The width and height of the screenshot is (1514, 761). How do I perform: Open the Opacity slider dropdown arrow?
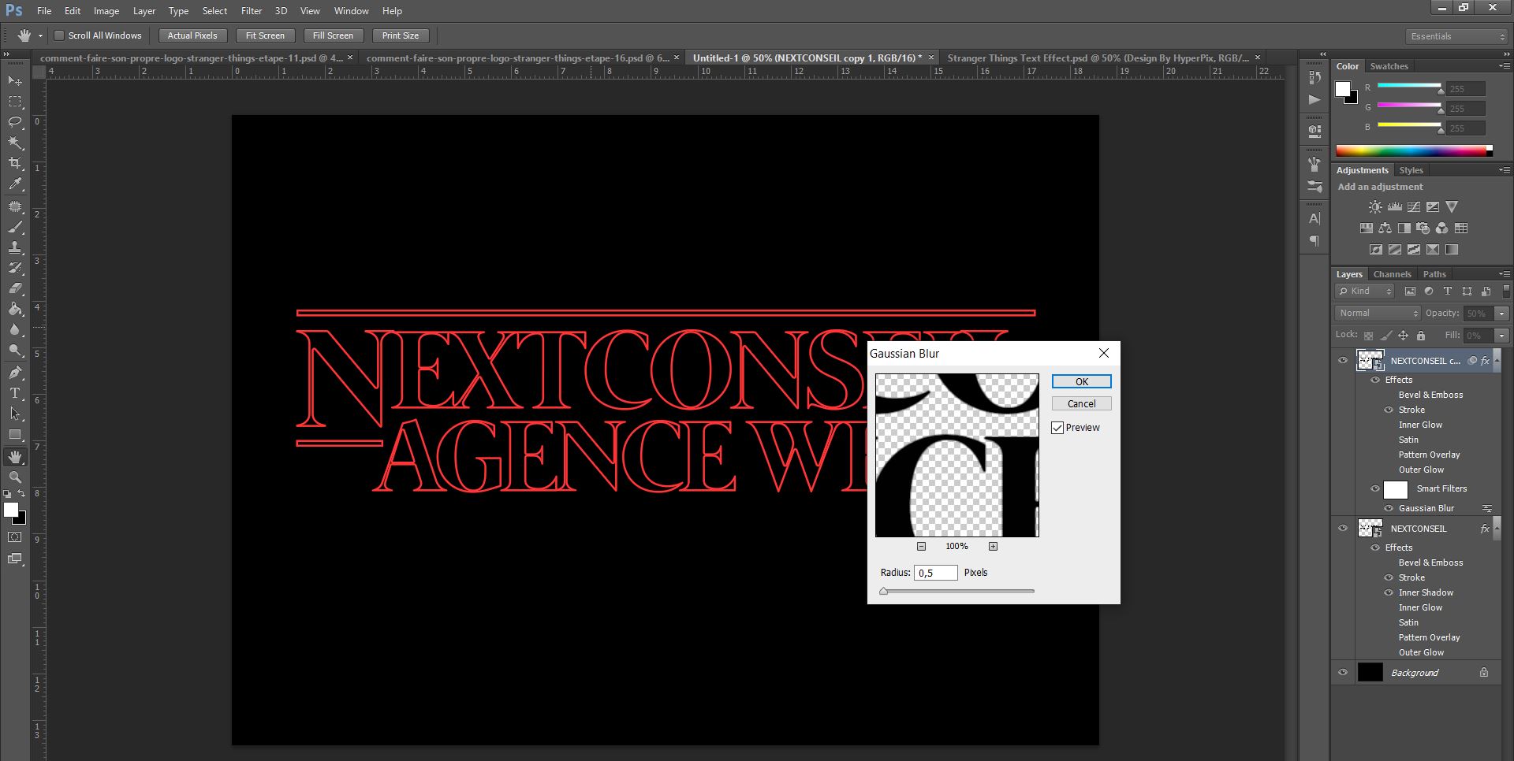coord(1502,314)
